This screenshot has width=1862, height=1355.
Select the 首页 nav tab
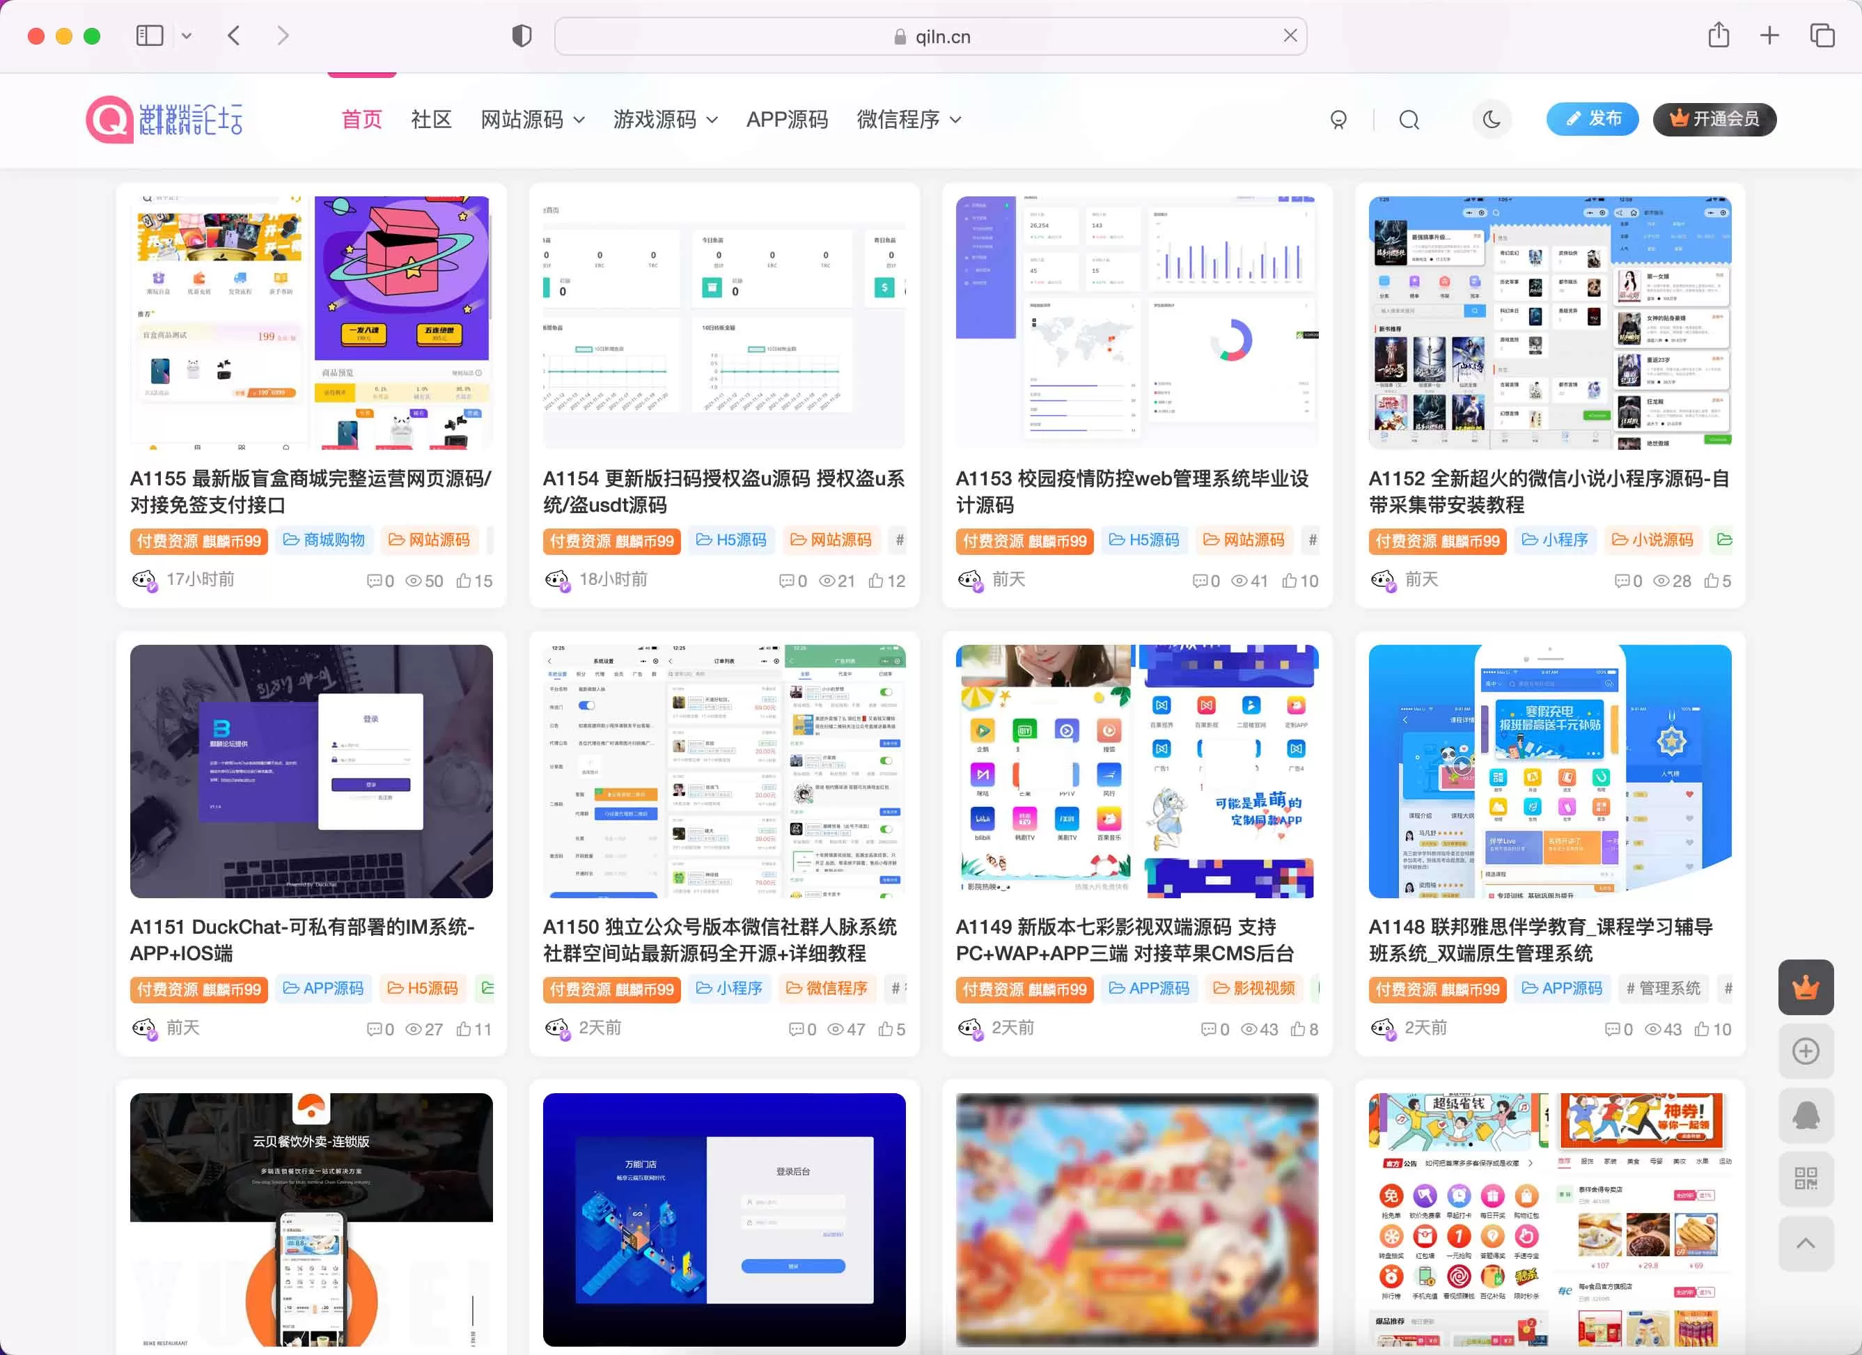362,120
